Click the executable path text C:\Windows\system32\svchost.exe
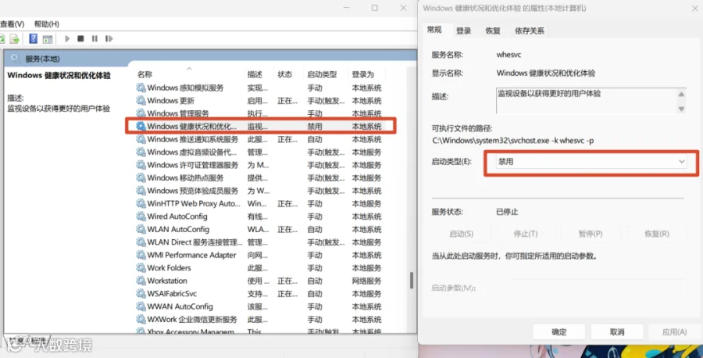The width and height of the screenshot is (703, 358). pos(491,141)
